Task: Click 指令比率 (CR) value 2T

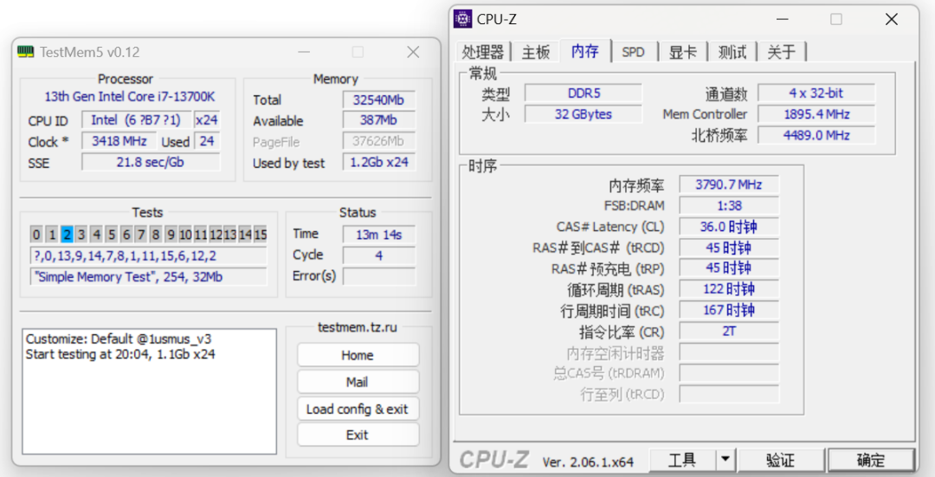Action: pos(729,331)
